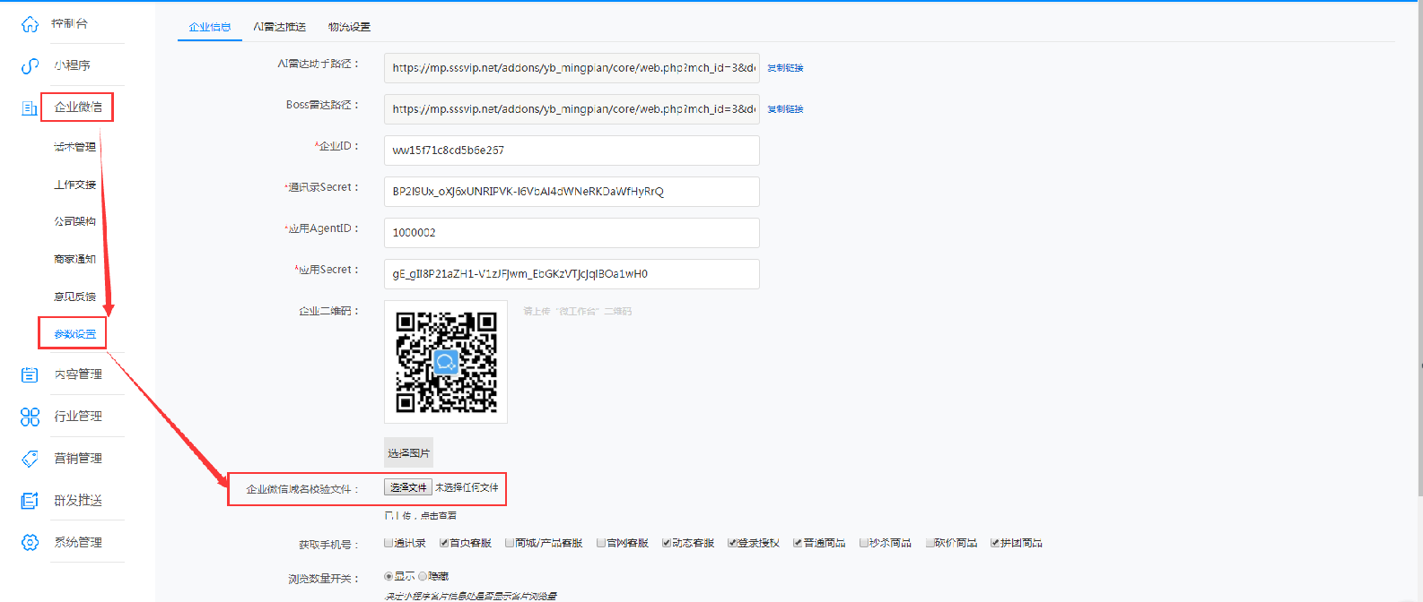1423x602 pixels.
Task: Open 意见反馈 submenu item
Action: pyautogui.click(x=74, y=297)
